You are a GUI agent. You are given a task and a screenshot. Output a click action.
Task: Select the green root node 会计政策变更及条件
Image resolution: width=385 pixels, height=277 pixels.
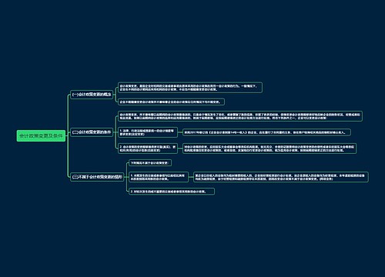(41, 135)
